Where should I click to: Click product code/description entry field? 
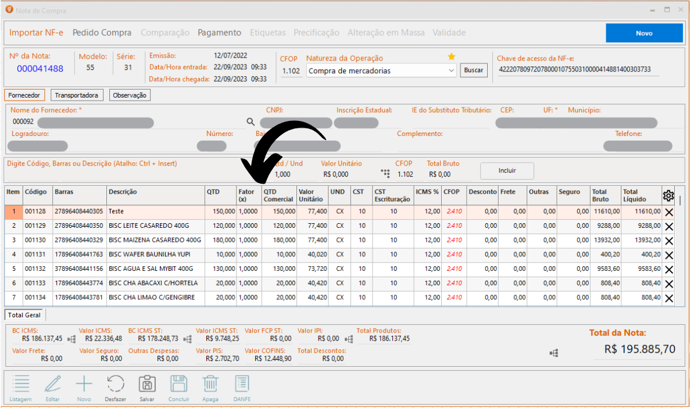(x=123, y=174)
